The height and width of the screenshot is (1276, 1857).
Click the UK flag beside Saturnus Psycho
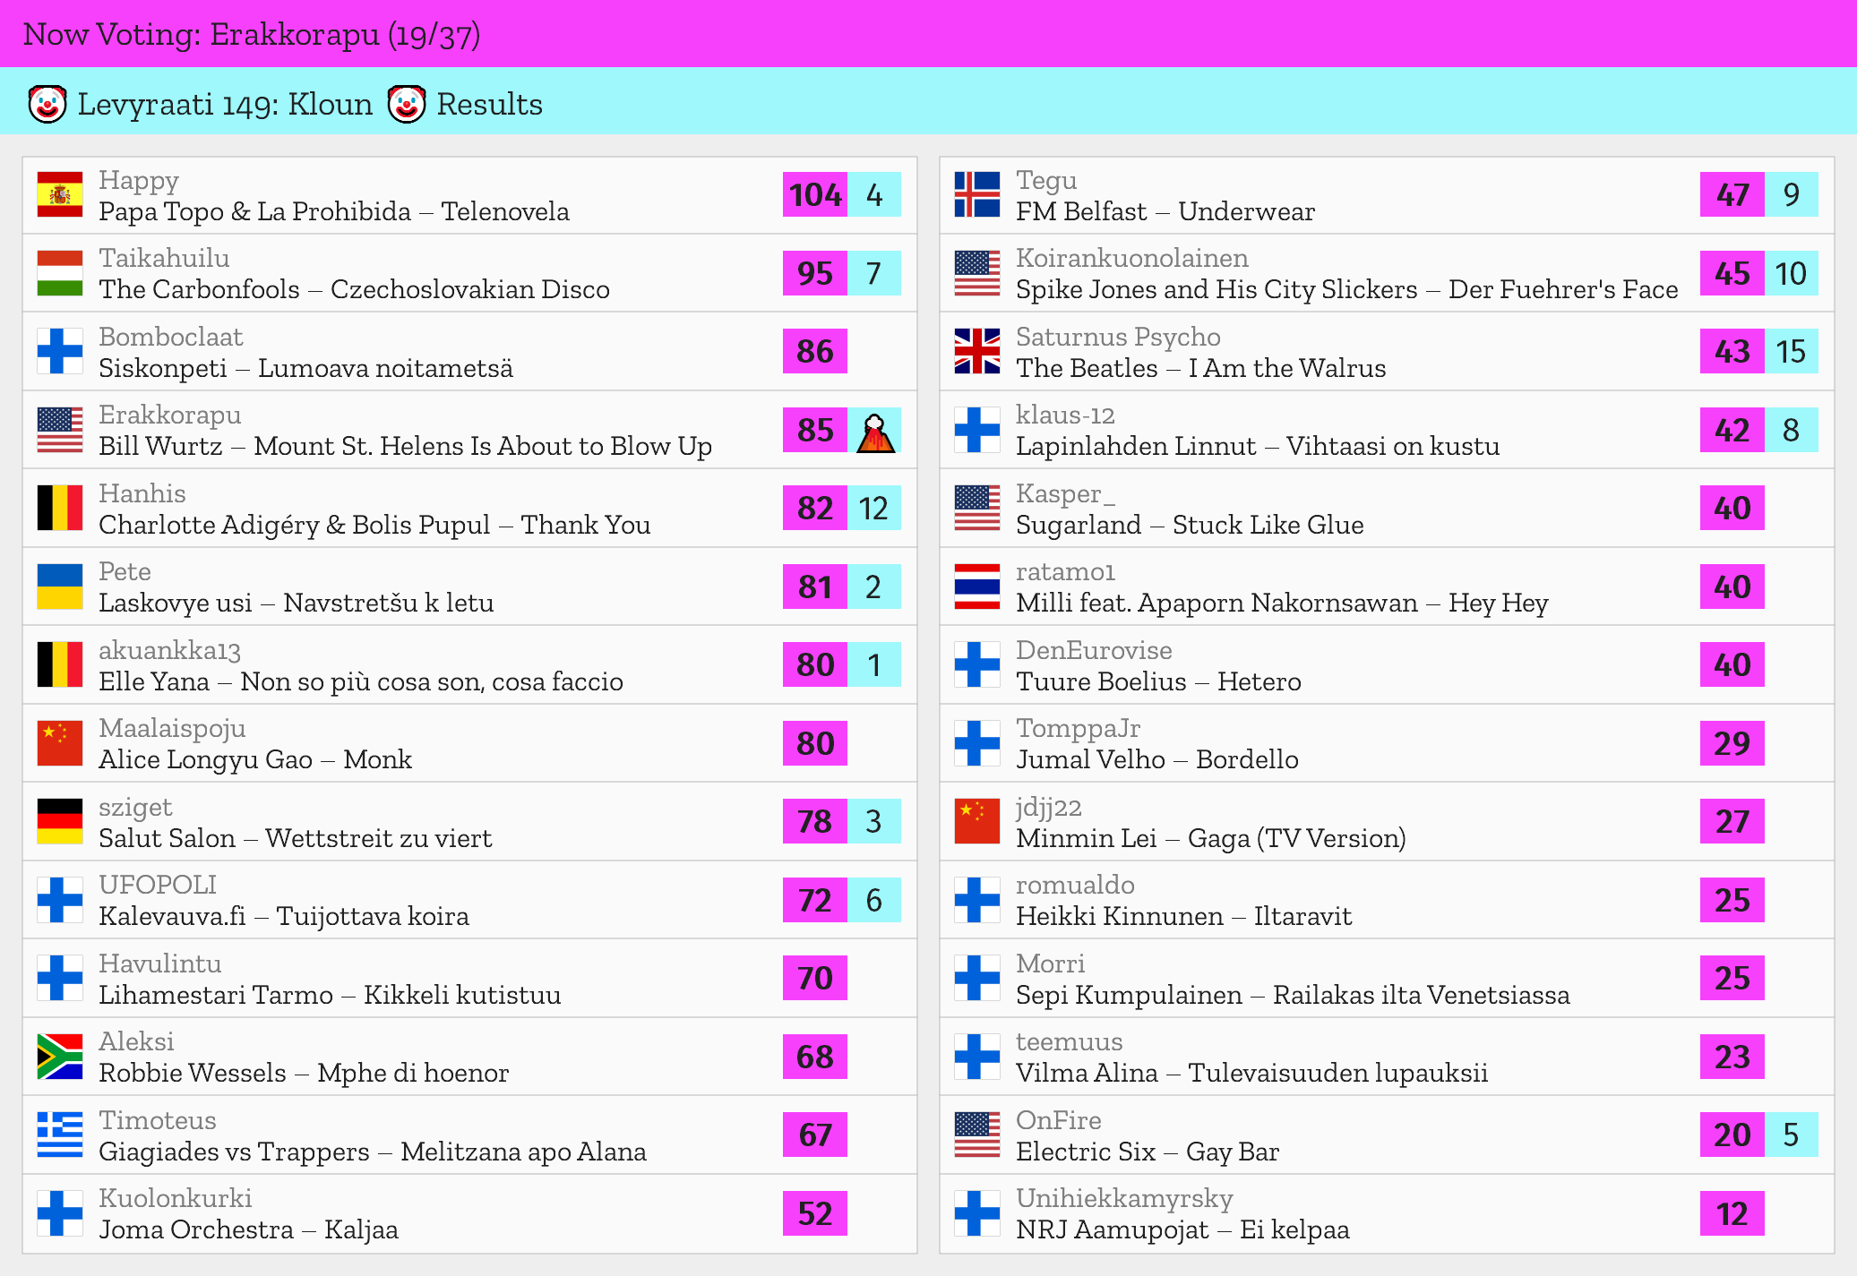976,351
